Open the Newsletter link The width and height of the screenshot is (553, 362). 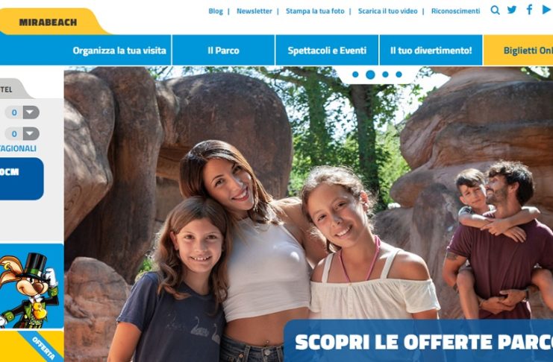[254, 11]
